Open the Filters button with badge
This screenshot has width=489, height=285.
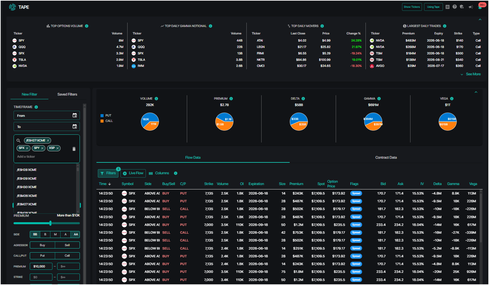[108, 173]
